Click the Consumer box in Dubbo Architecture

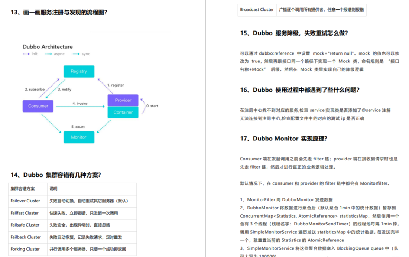[x=38, y=106]
